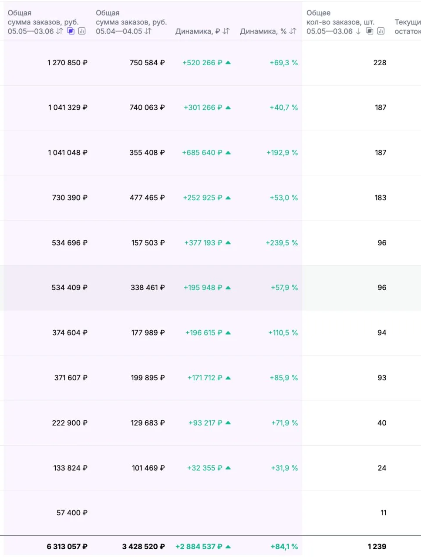This screenshot has height=557, width=421.
Task: Sort by order count down arrow
Action: point(358,31)
